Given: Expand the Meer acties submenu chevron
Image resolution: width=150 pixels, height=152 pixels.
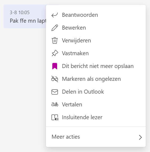Looking at the screenshot, I should pyautogui.click(x=140, y=137).
